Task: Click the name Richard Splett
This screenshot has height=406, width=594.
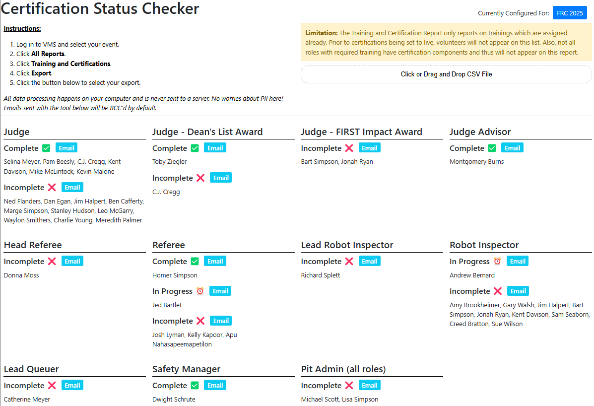Action: point(321,275)
